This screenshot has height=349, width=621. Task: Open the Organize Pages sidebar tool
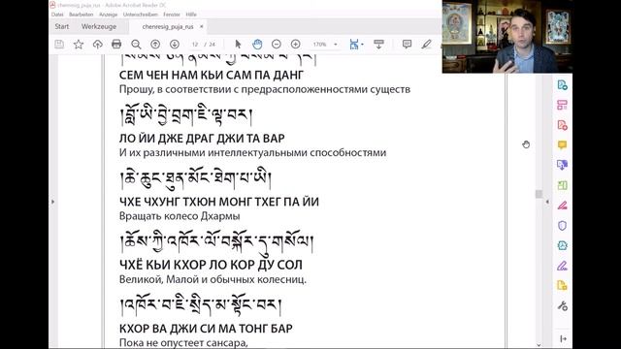tap(563, 105)
